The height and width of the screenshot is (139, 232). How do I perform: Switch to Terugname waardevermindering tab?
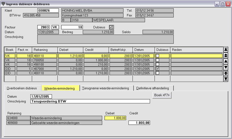pos(106,88)
